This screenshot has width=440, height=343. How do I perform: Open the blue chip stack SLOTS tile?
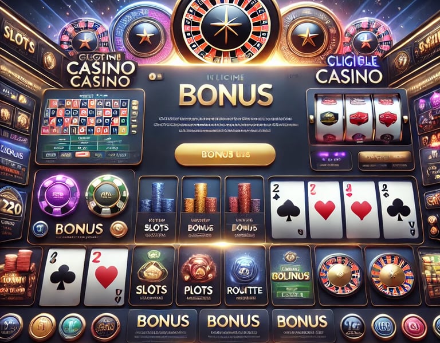click(156, 210)
